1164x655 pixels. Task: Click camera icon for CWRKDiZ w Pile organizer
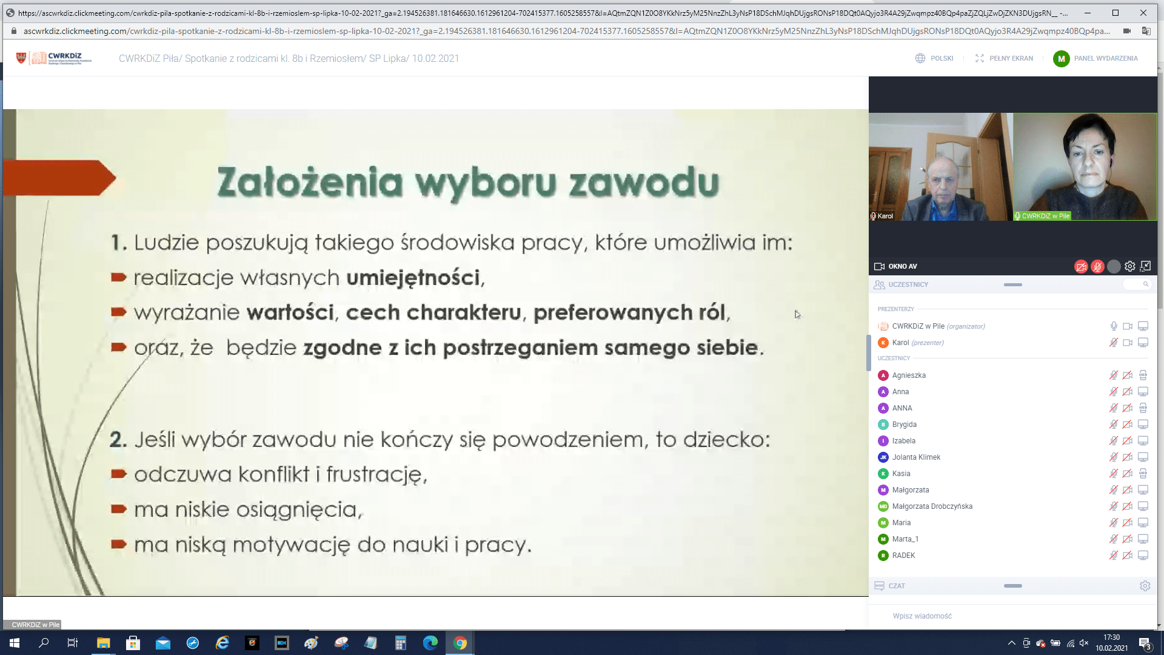click(1128, 326)
